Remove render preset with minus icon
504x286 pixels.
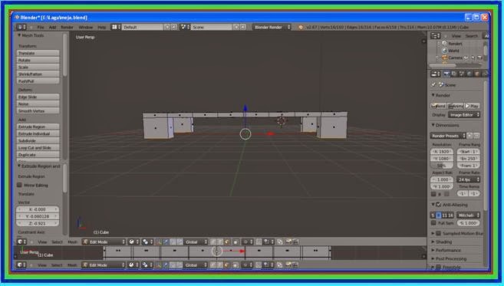point(476,136)
